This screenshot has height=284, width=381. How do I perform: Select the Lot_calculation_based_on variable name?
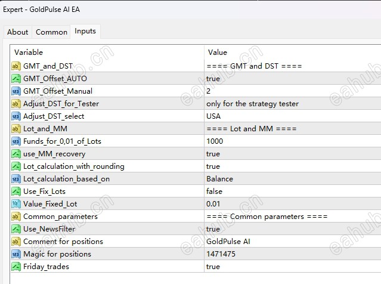pyautogui.click(x=66, y=179)
